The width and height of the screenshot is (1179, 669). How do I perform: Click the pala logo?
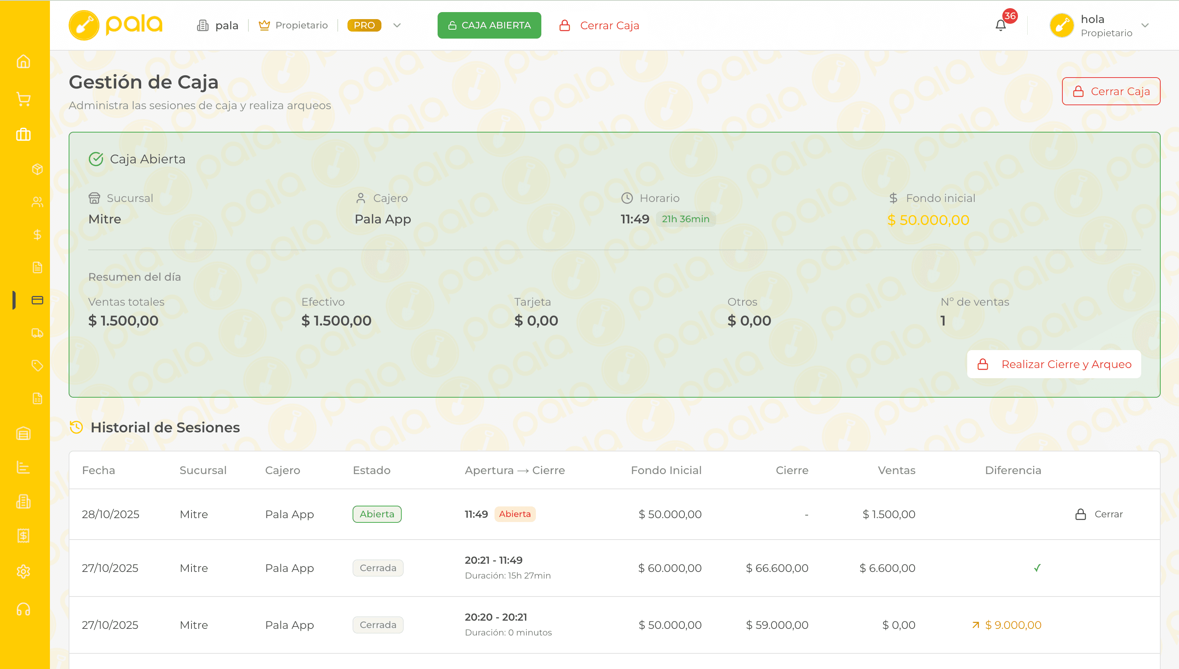click(x=116, y=25)
